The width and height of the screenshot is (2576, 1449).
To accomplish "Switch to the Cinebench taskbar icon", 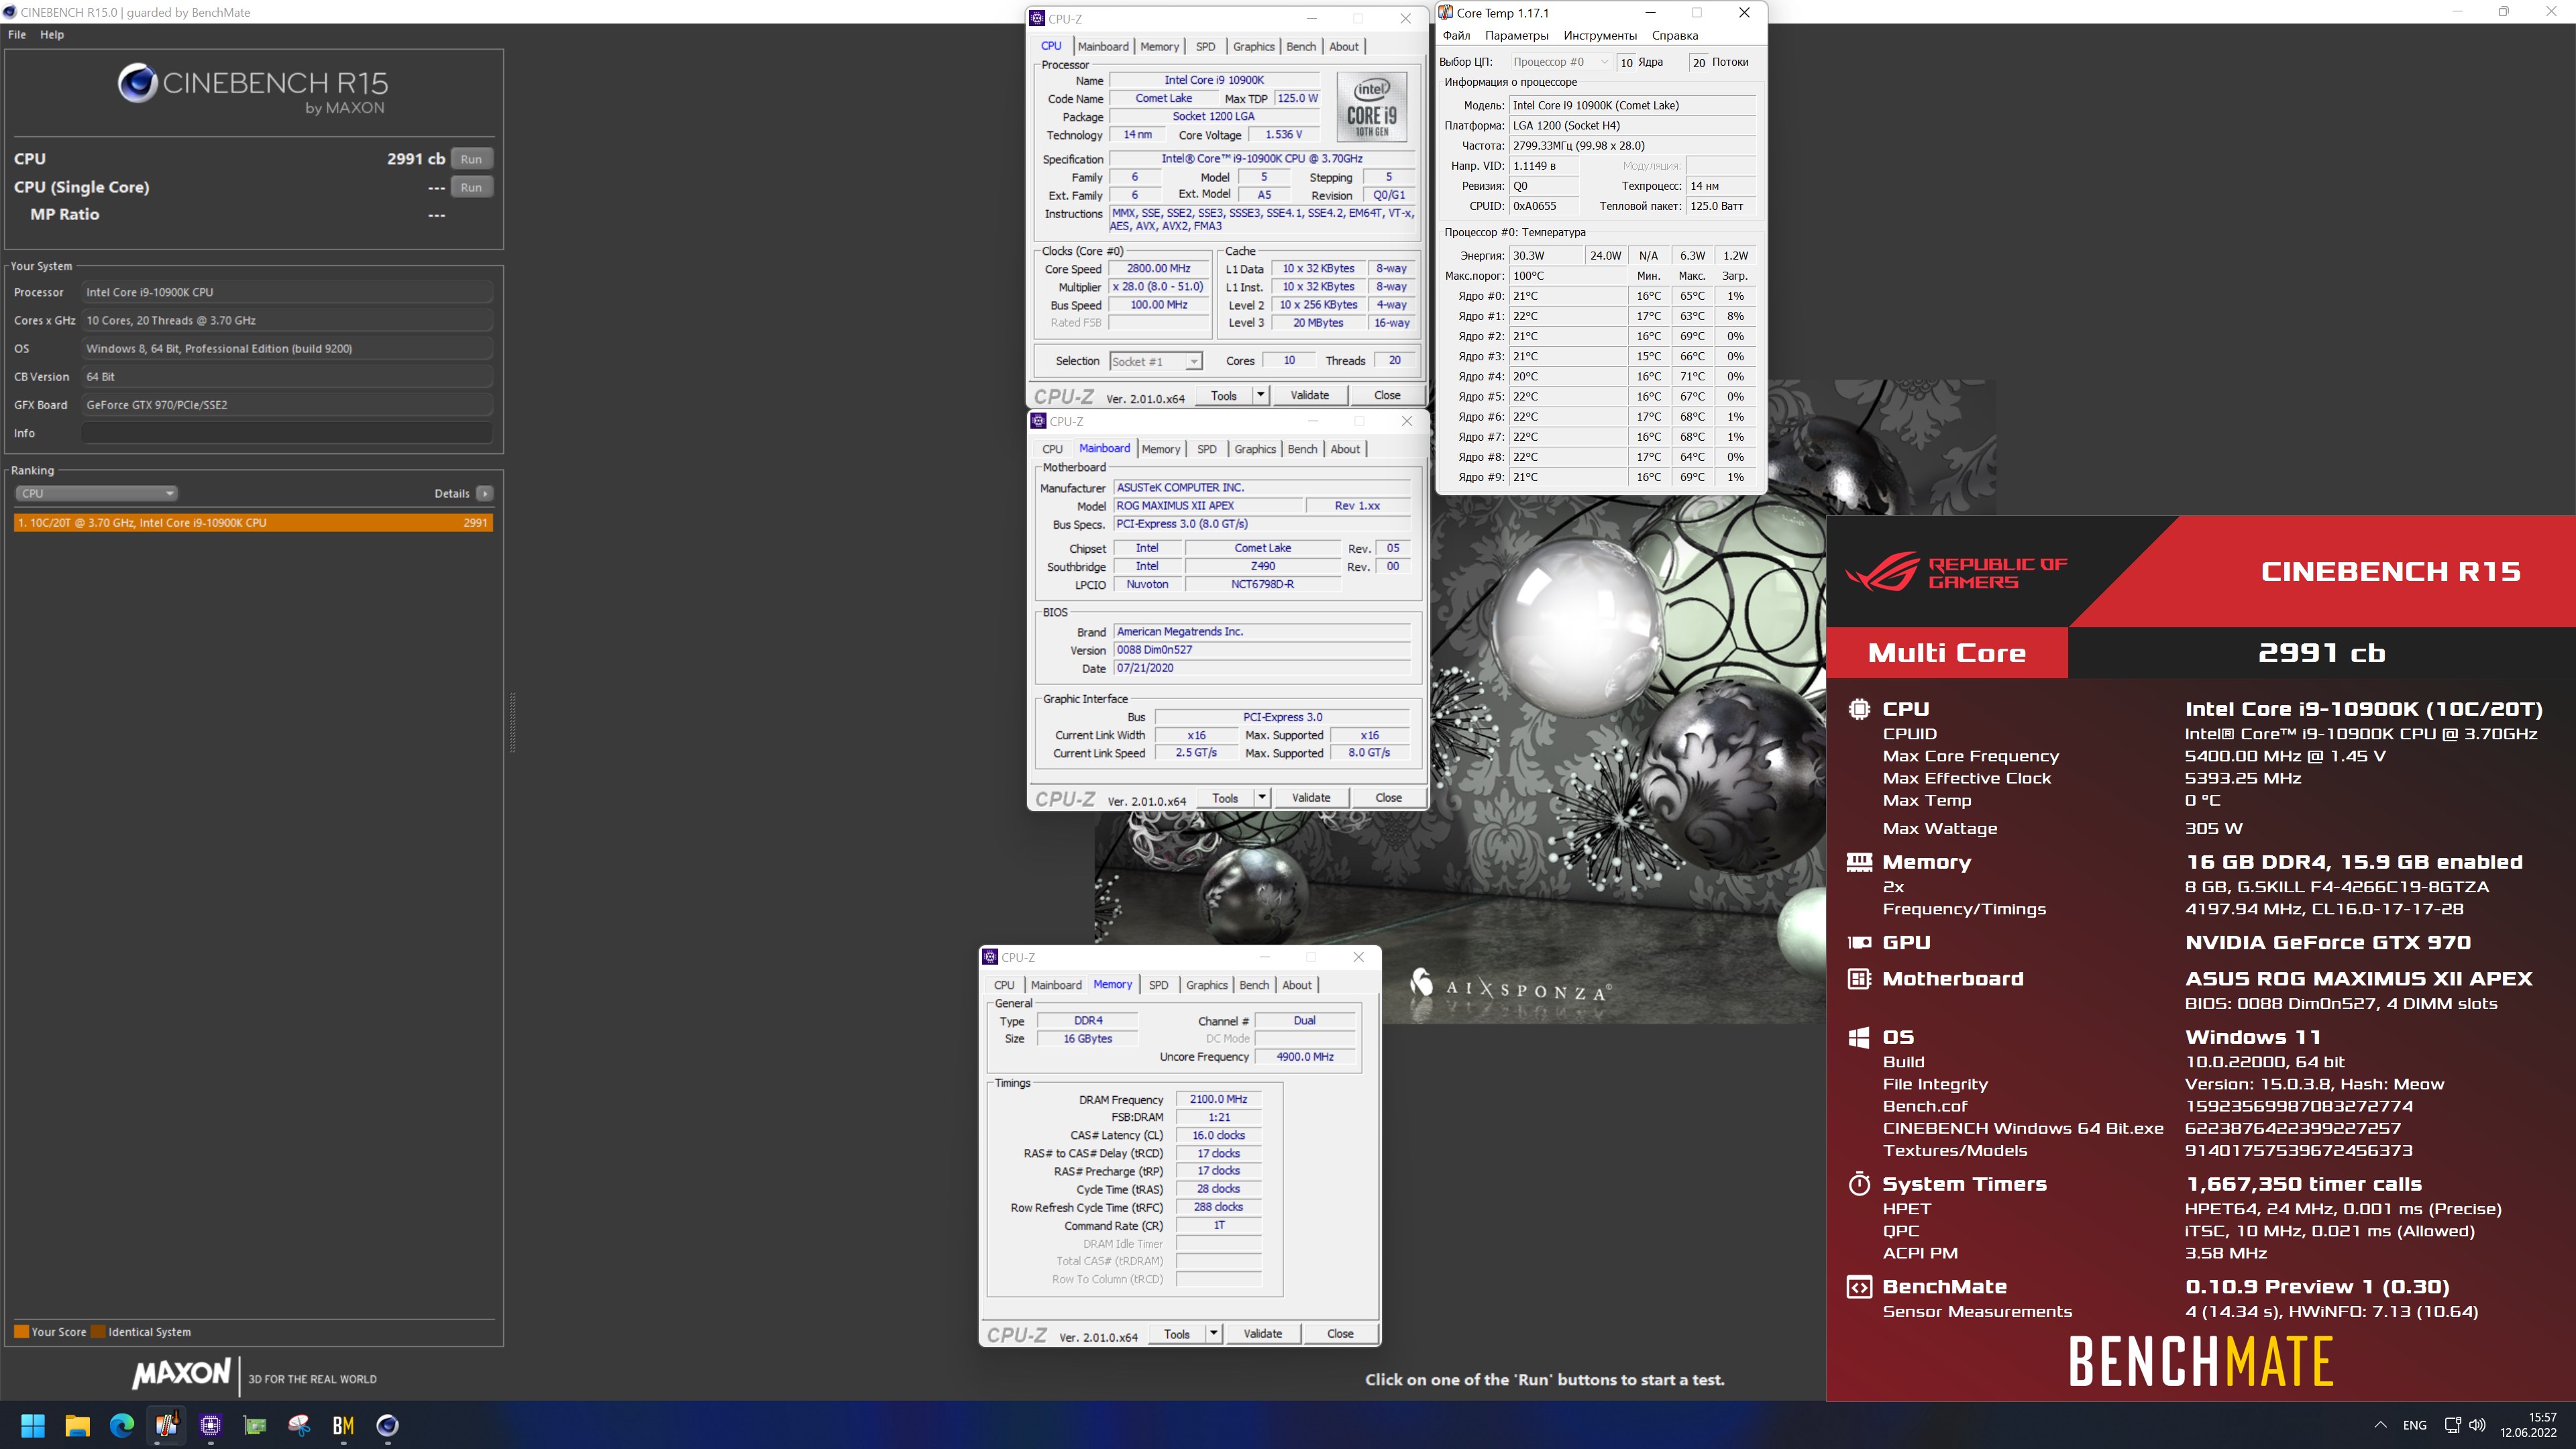I will pos(388,1425).
